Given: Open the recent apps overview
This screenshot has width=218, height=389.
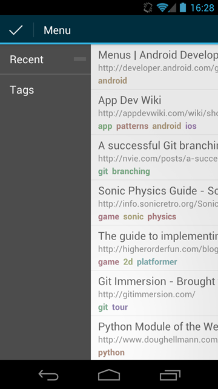Looking at the screenshot, I should [x=170, y=375].
